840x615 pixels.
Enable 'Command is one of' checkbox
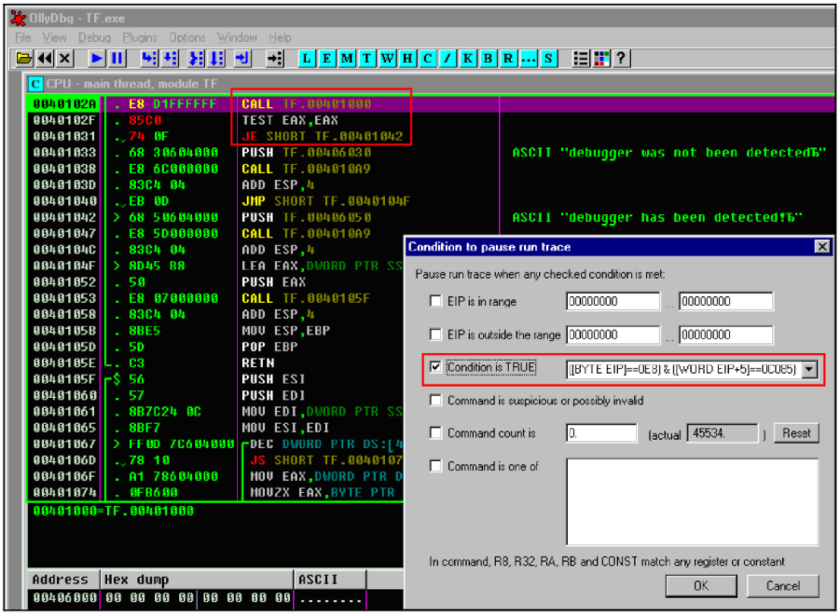[435, 466]
